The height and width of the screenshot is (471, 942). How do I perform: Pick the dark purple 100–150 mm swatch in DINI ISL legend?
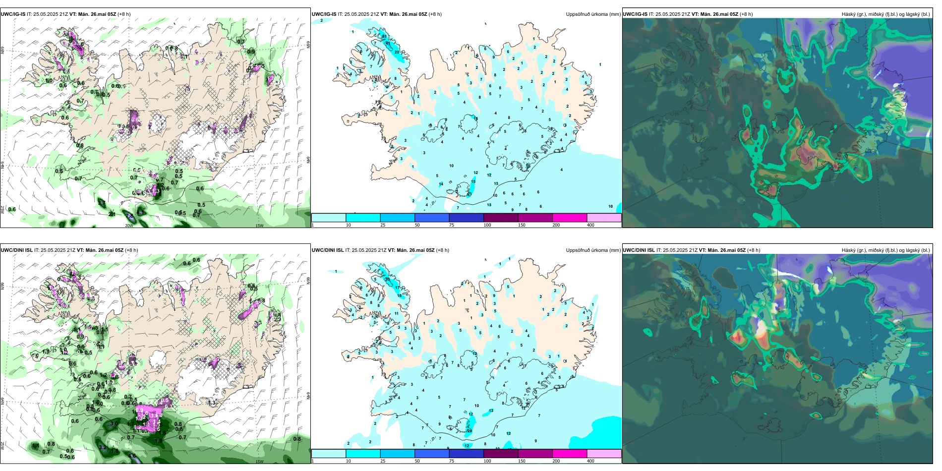pyautogui.click(x=501, y=454)
